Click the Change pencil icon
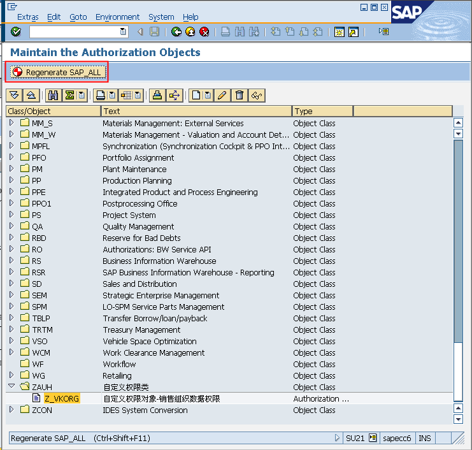Image resolution: width=472 pixels, height=450 pixels. tap(222, 96)
